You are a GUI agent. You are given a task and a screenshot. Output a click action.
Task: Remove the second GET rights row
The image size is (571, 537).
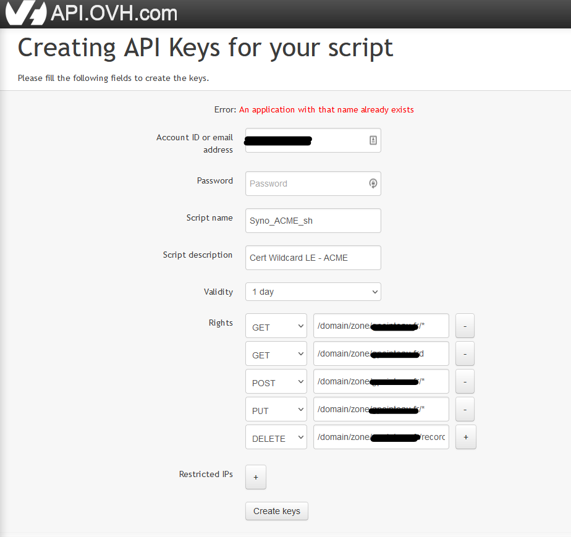click(x=465, y=353)
